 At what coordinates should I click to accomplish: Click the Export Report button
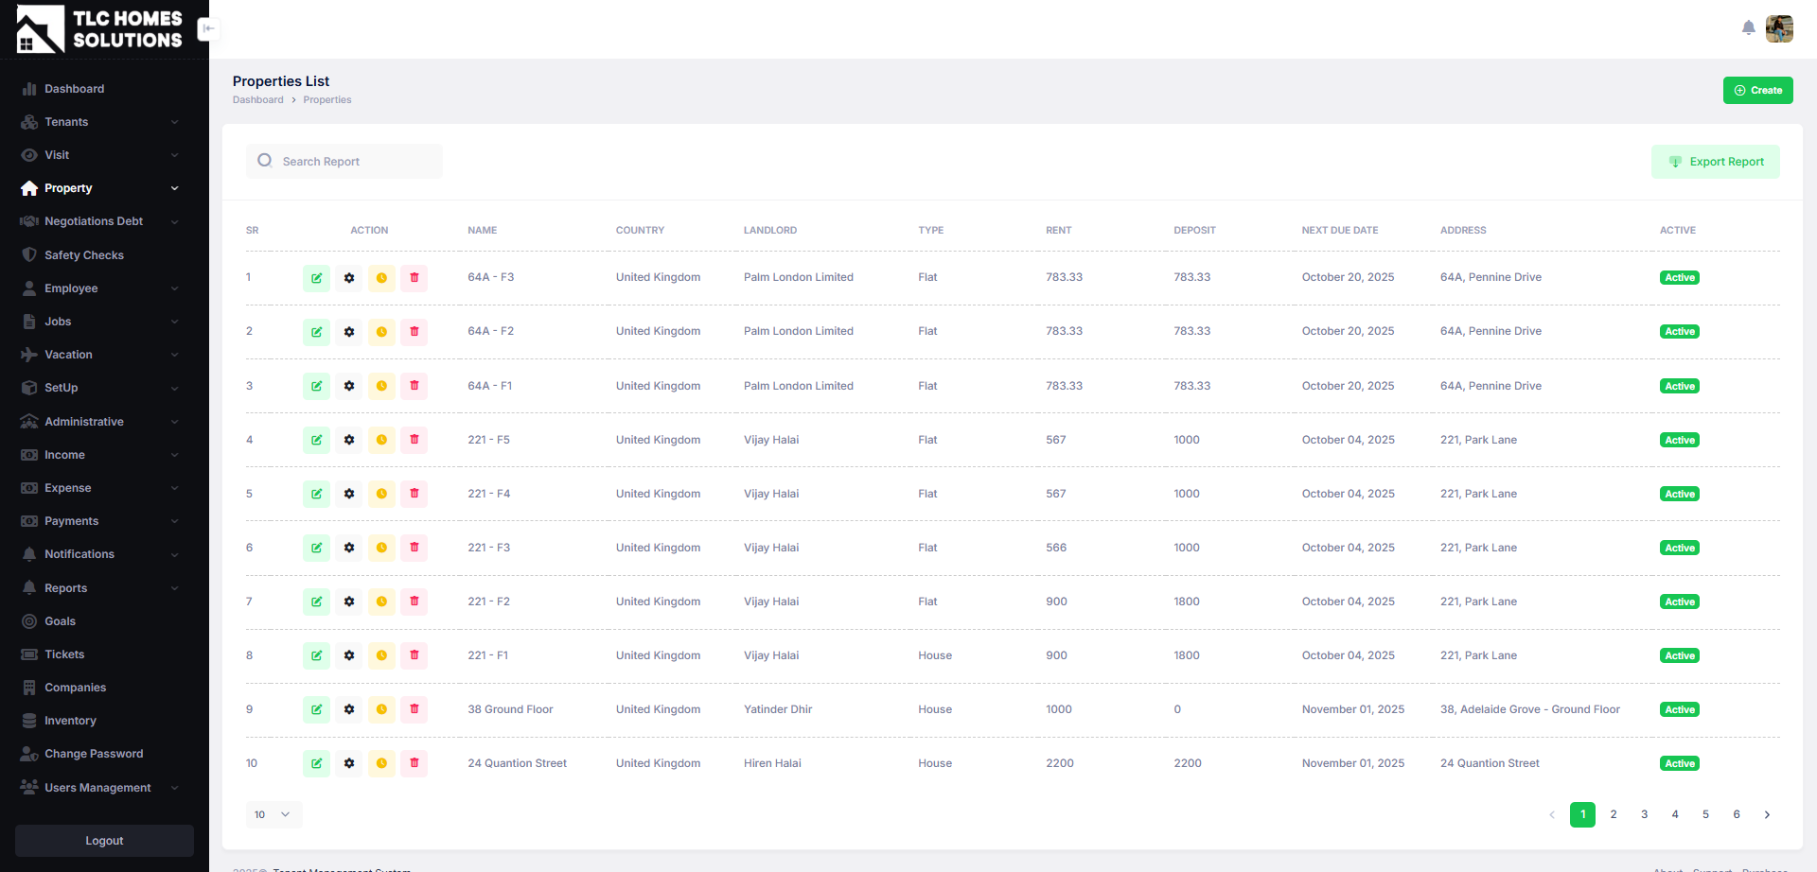(1715, 162)
